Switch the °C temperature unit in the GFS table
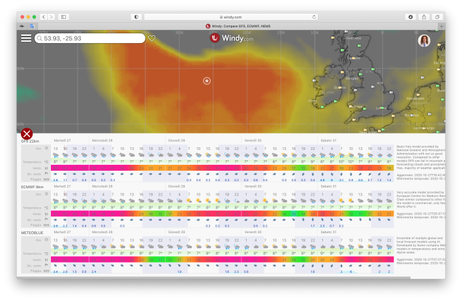 (x=46, y=162)
